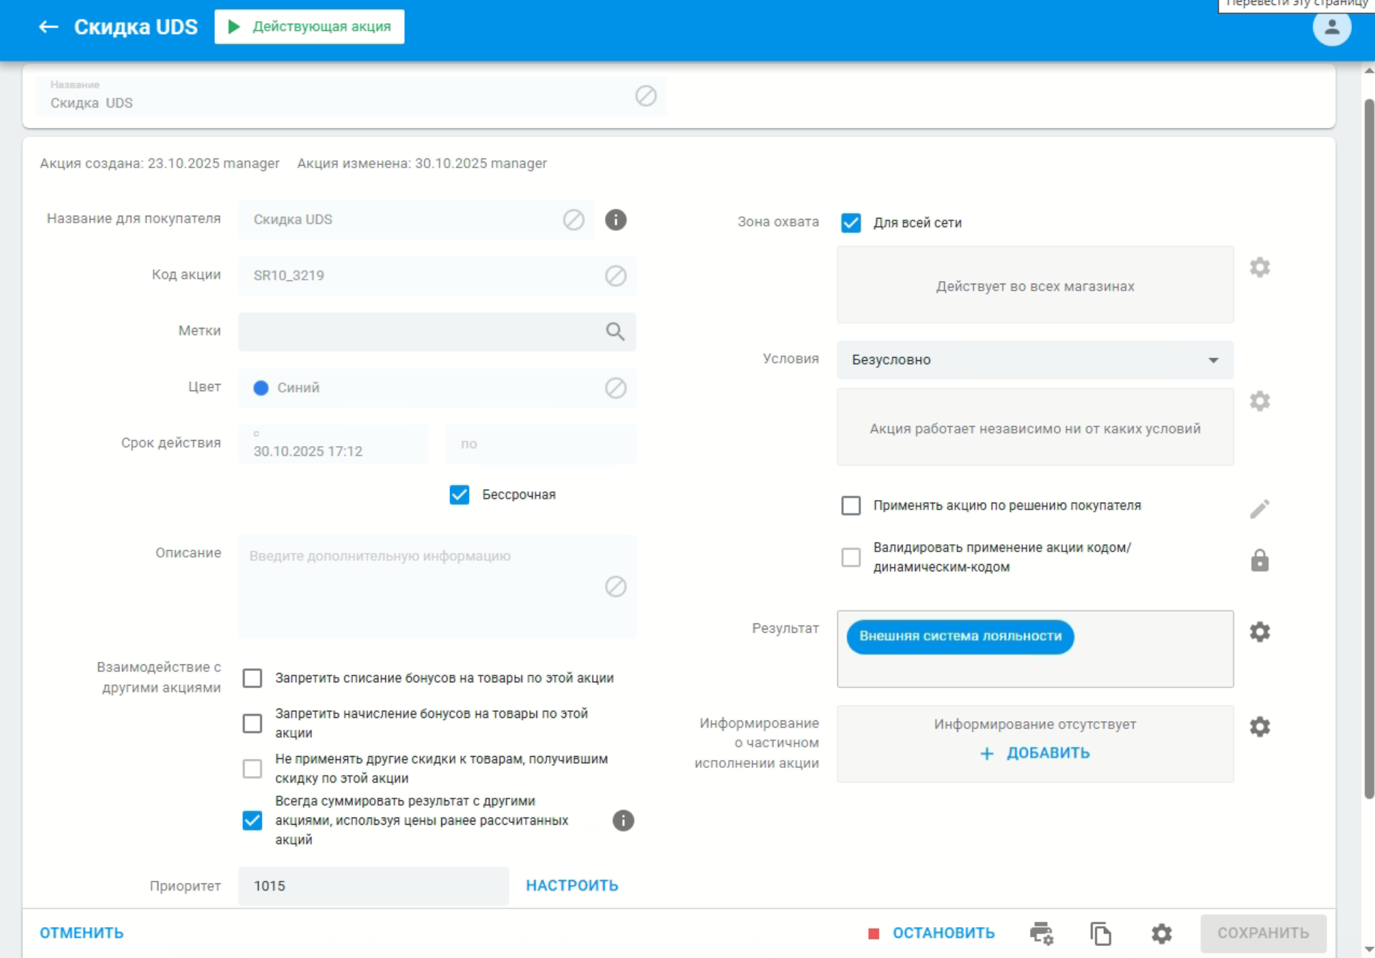Click the Описание text area

coord(437,587)
